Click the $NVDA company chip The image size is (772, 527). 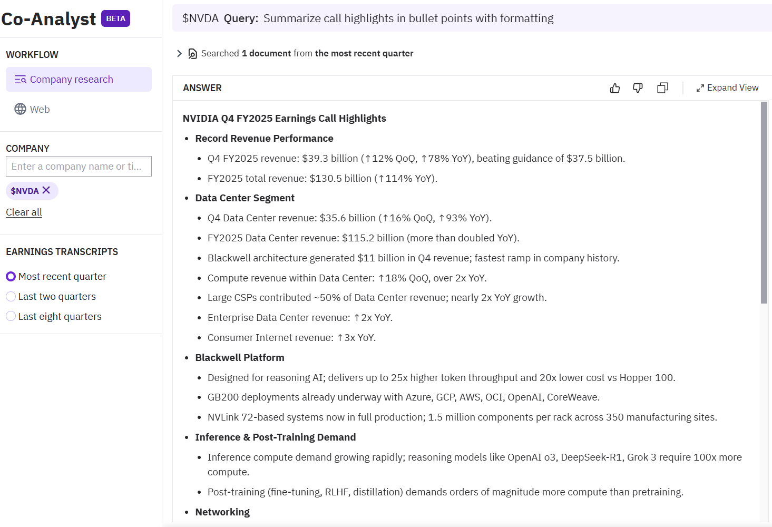tap(25, 191)
